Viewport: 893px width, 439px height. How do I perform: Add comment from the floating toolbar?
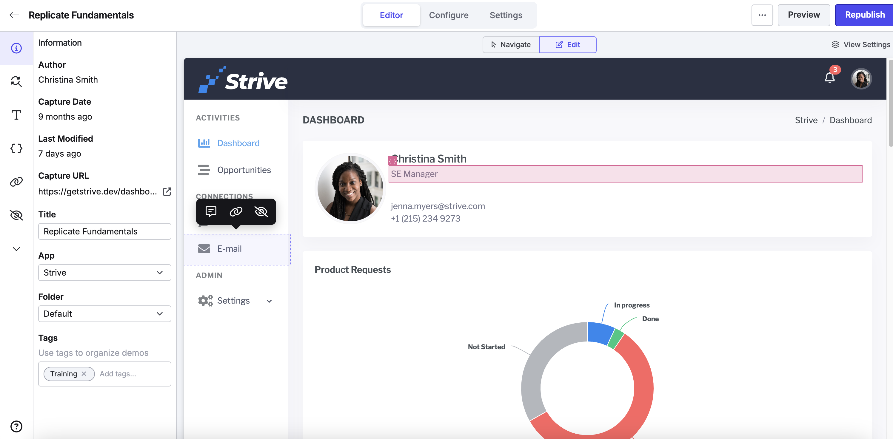(211, 211)
